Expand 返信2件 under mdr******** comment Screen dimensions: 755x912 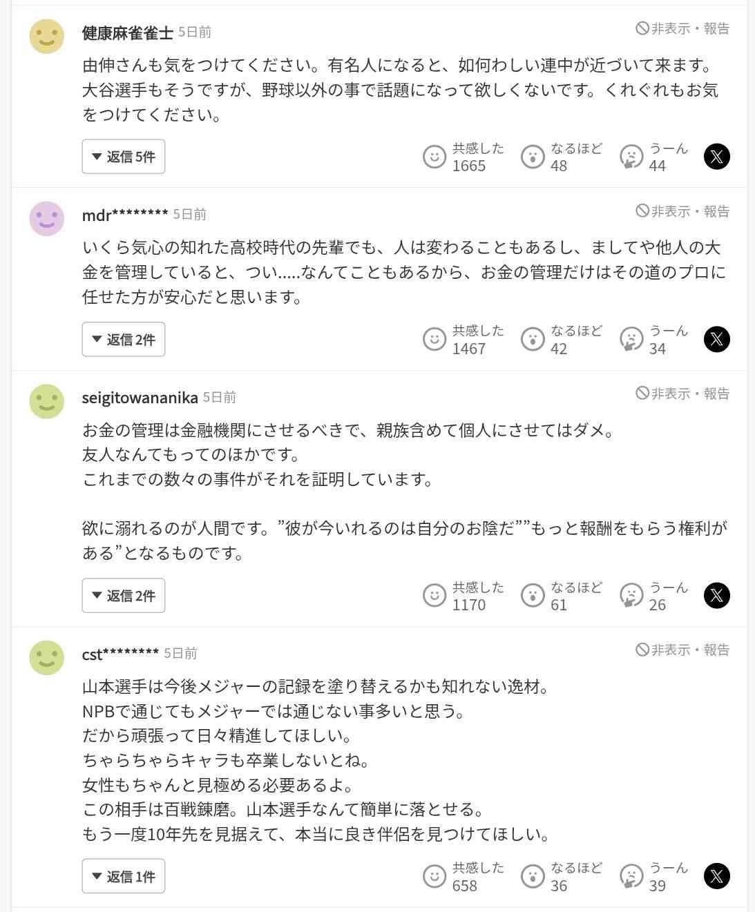(x=124, y=340)
